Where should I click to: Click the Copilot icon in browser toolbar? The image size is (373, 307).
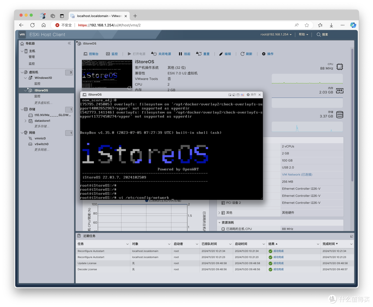click(x=353, y=25)
